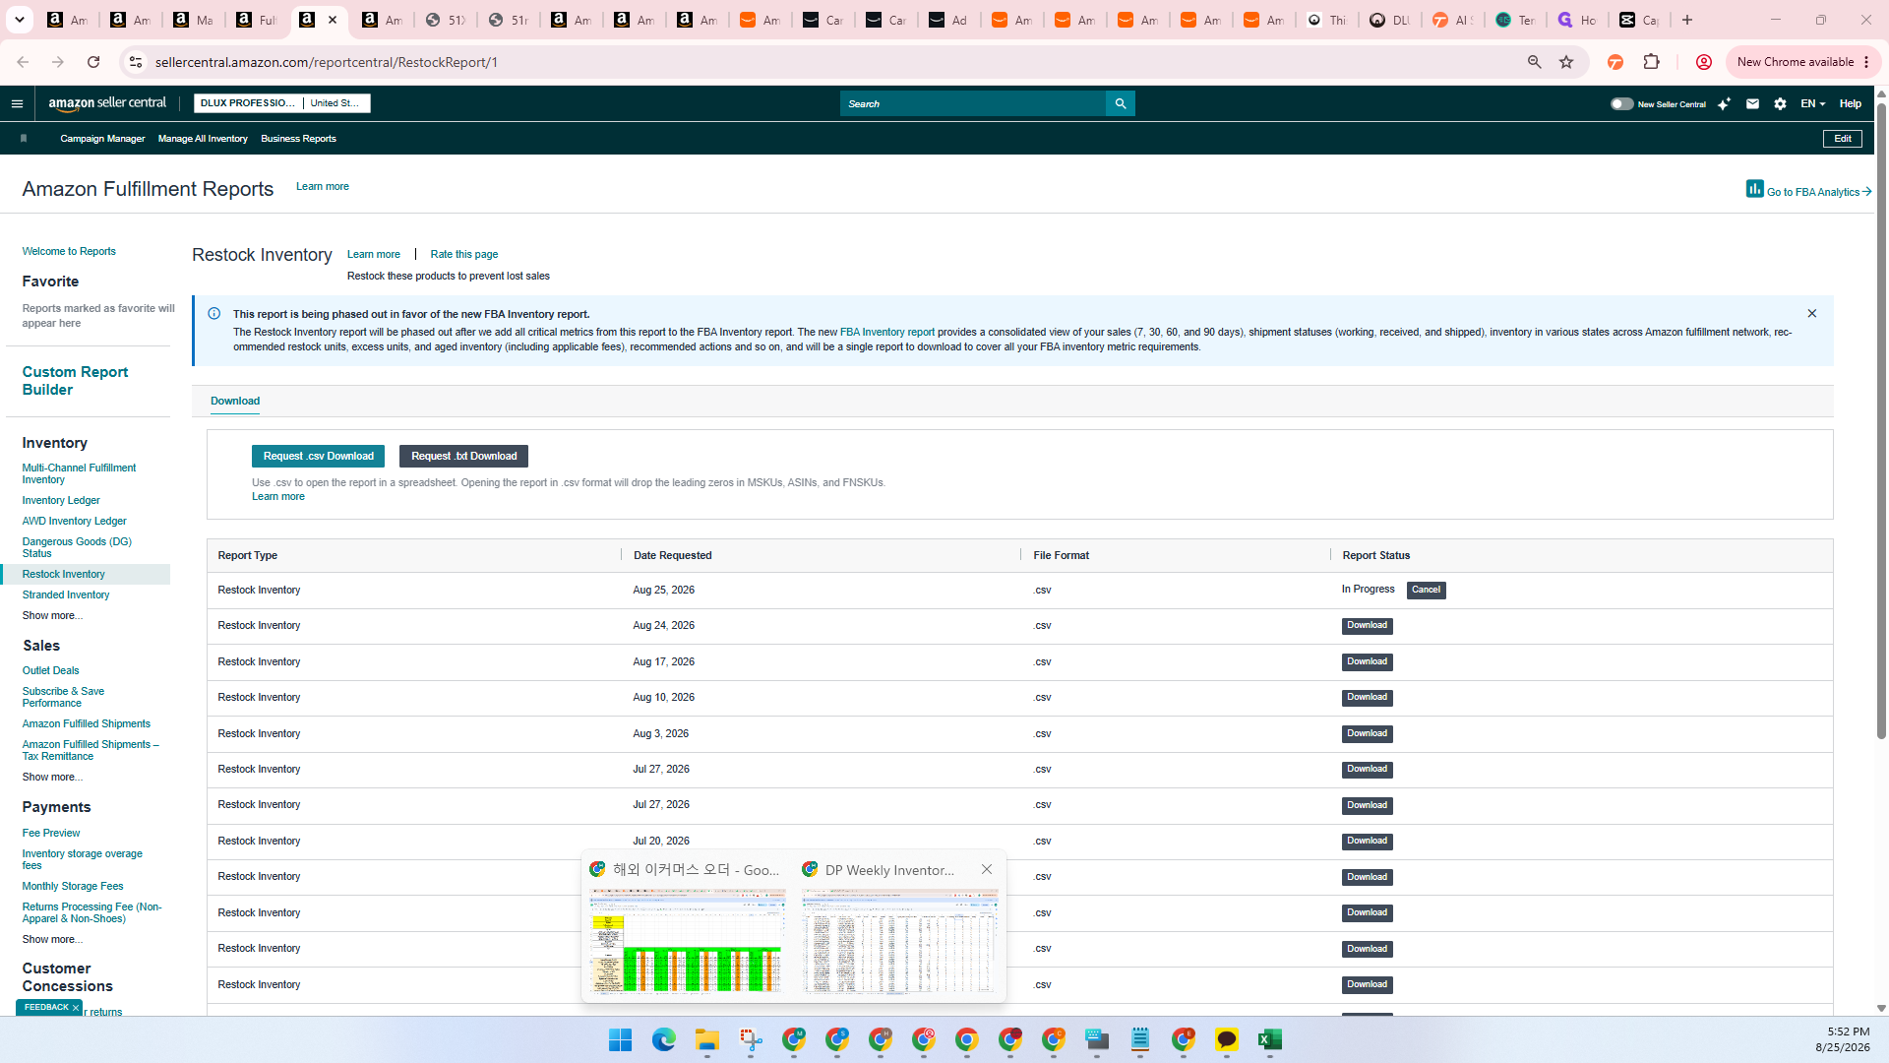Dismiss the phase-out info banner
Screen dimensions: 1889x1063
point(1812,313)
